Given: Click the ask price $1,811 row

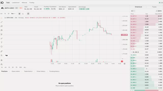Looking at the screenshot, I should click(146, 49).
